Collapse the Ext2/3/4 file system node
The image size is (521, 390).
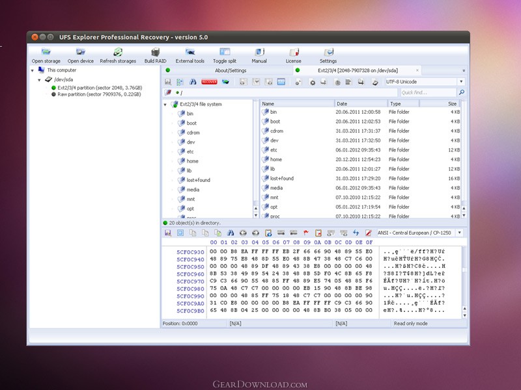coord(165,105)
